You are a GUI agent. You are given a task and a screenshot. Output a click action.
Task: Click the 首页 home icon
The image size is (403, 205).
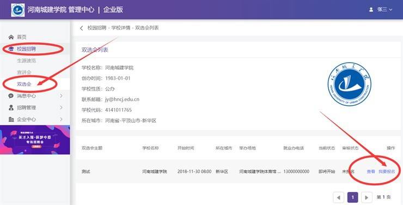pos(11,37)
